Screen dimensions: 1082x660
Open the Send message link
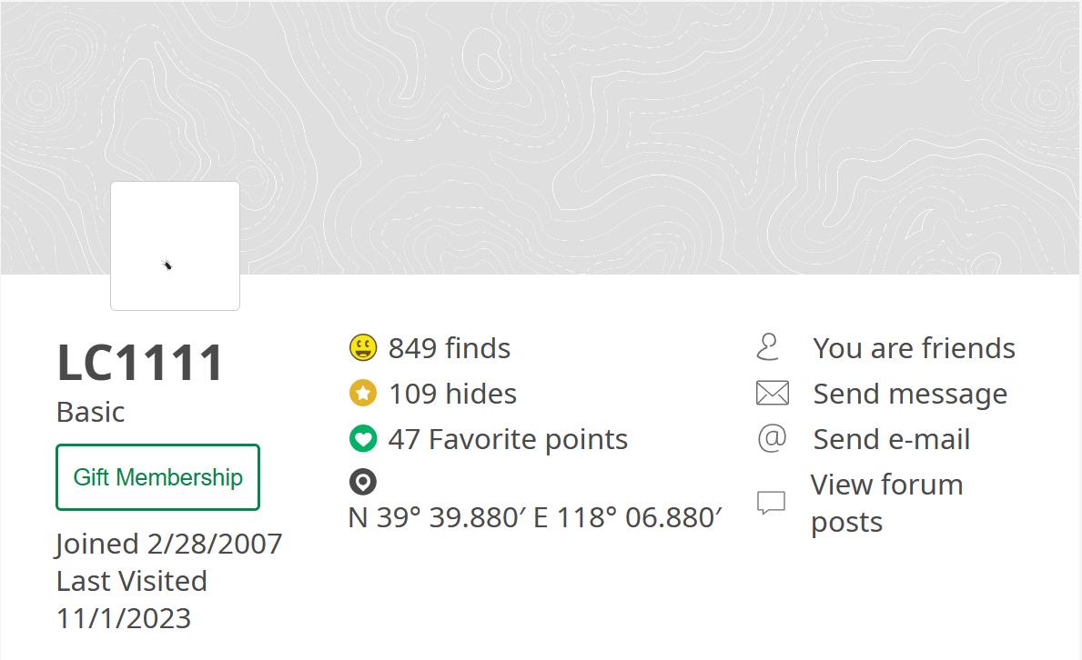click(x=910, y=394)
